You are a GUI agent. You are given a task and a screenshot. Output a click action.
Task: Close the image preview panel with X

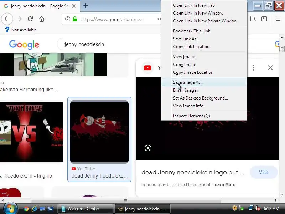[270, 68]
